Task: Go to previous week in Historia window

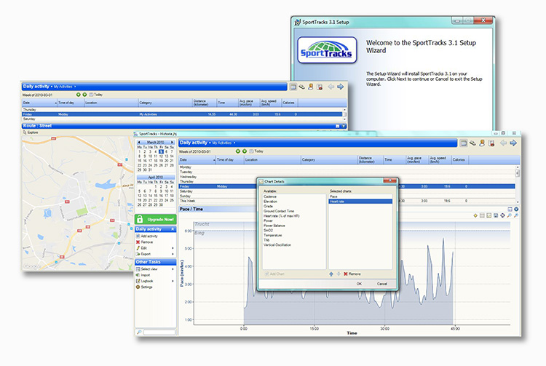Action: pyautogui.click(x=238, y=151)
